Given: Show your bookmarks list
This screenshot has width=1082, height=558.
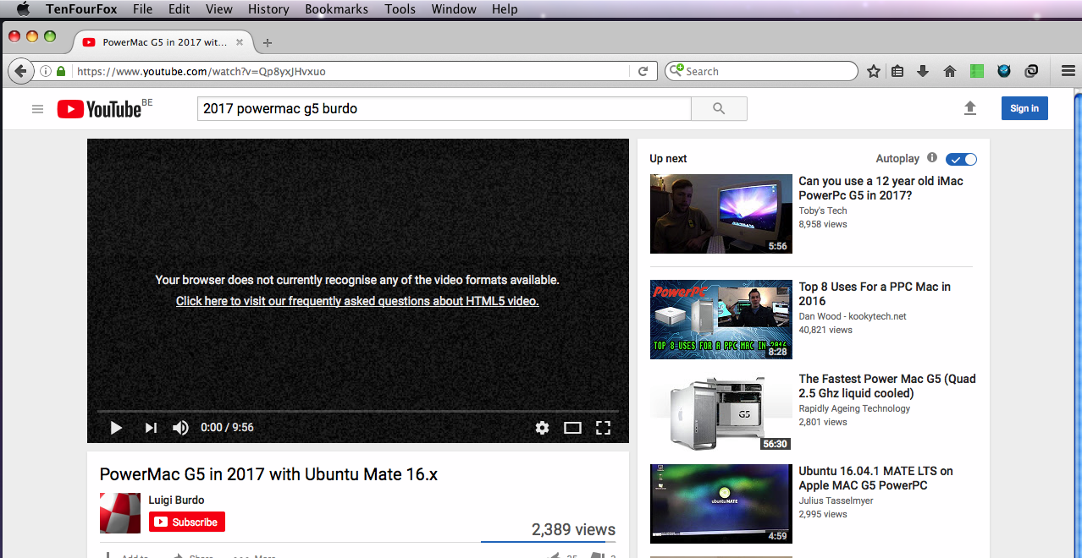Looking at the screenshot, I should pos(898,72).
